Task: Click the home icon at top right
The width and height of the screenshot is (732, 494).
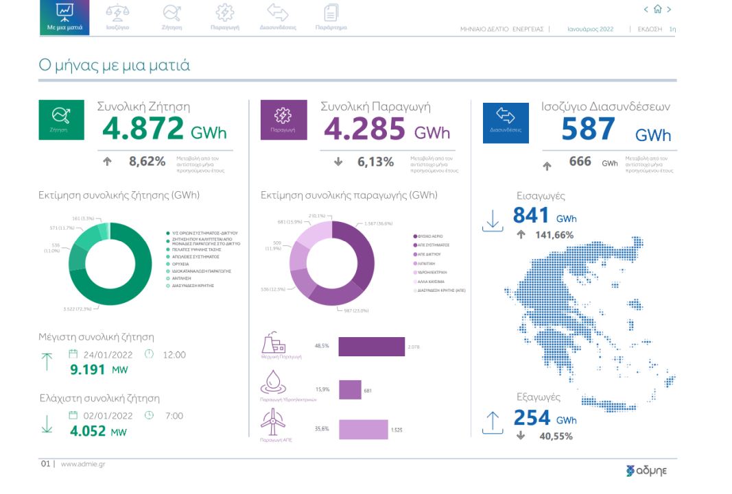Action: click(657, 10)
